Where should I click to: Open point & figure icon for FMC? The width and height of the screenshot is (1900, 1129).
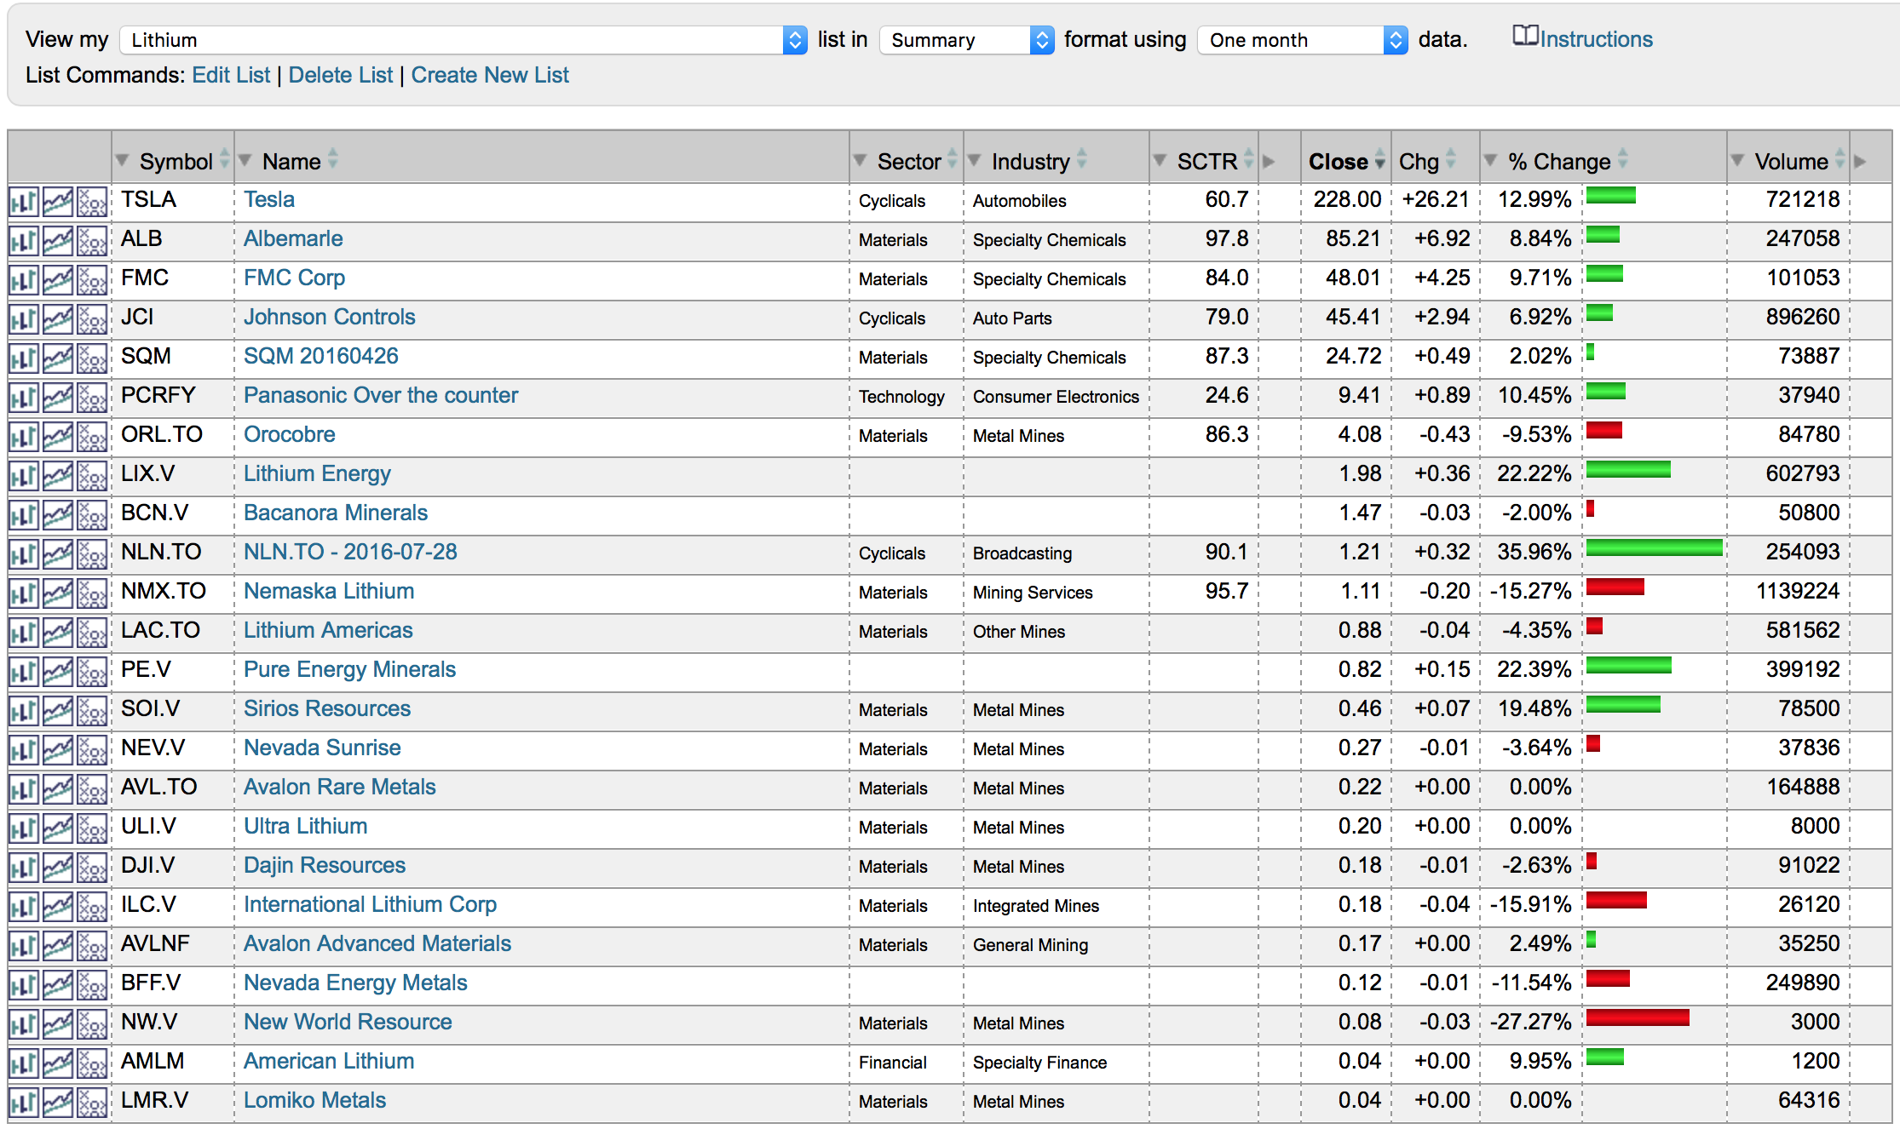point(92,281)
